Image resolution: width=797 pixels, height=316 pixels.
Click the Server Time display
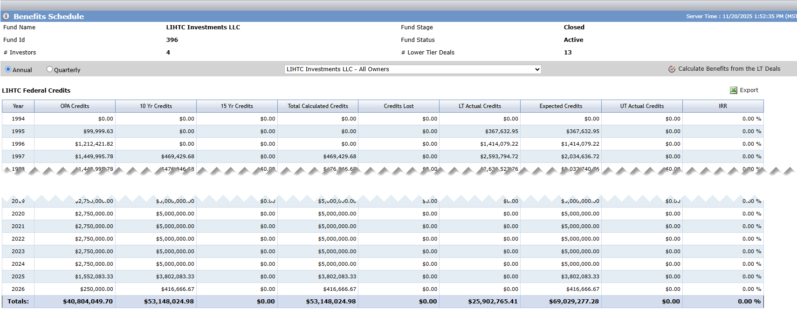click(x=741, y=16)
